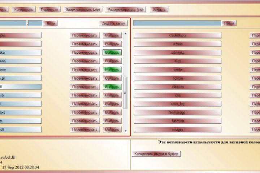Open the file item ending in 'ess'

tap(21, 61)
